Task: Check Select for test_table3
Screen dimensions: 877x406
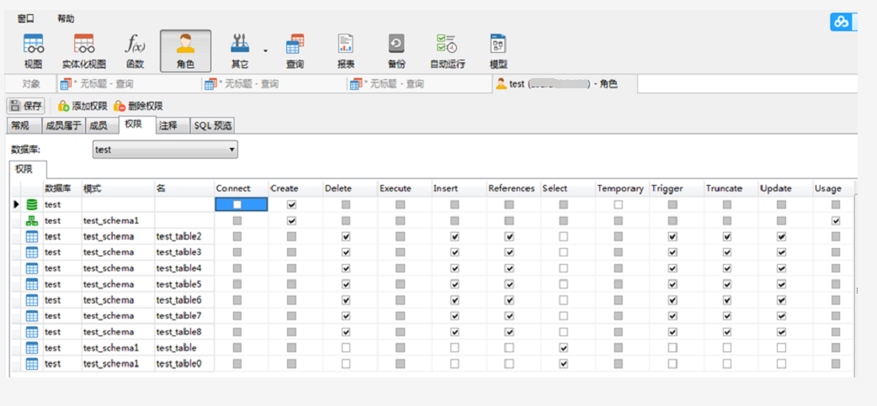Action: (563, 252)
